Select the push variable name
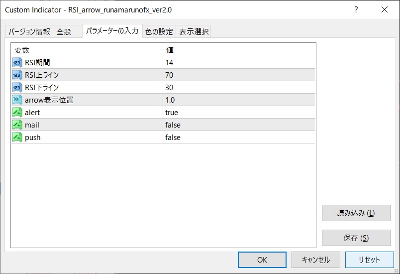Screen dimensions: 400x274 pos(33,137)
